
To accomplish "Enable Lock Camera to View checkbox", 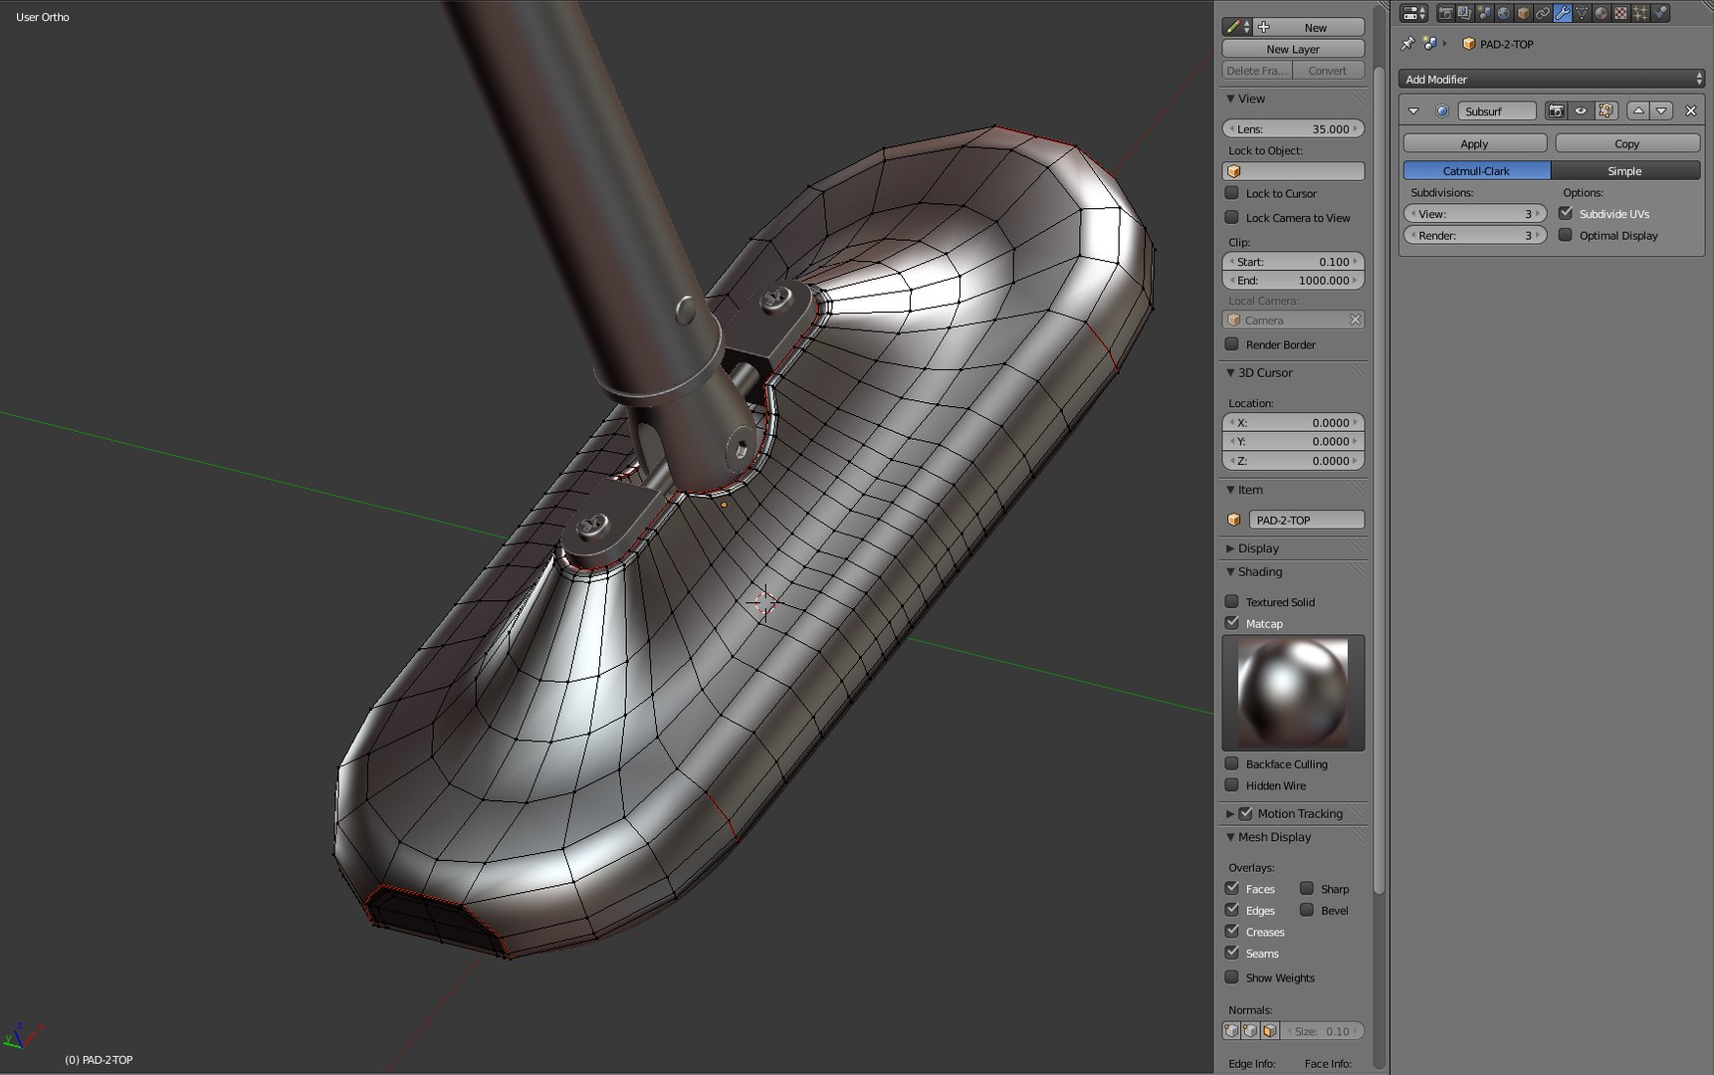I will point(1232,217).
